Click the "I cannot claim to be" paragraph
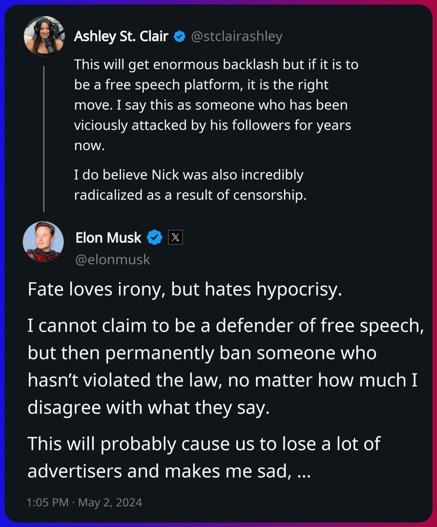The width and height of the screenshot is (437, 527). (x=225, y=367)
